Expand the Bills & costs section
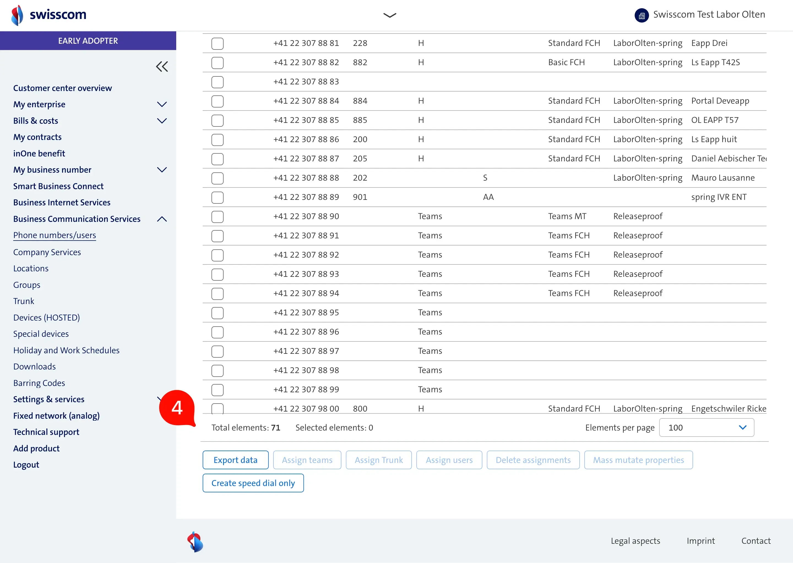 pyautogui.click(x=162, y=121)
